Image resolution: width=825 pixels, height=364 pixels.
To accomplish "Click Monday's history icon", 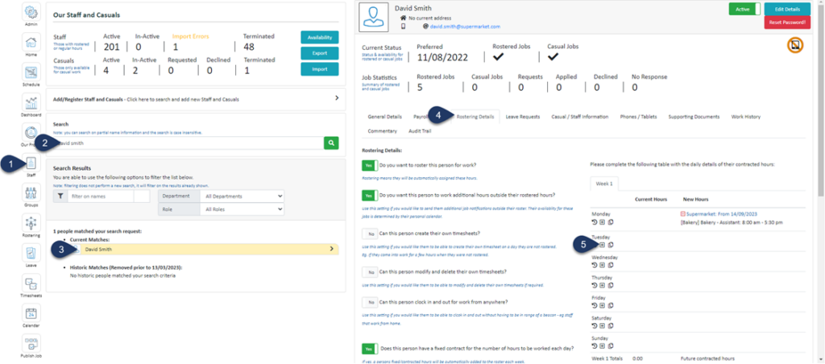I will pos(595,222).
